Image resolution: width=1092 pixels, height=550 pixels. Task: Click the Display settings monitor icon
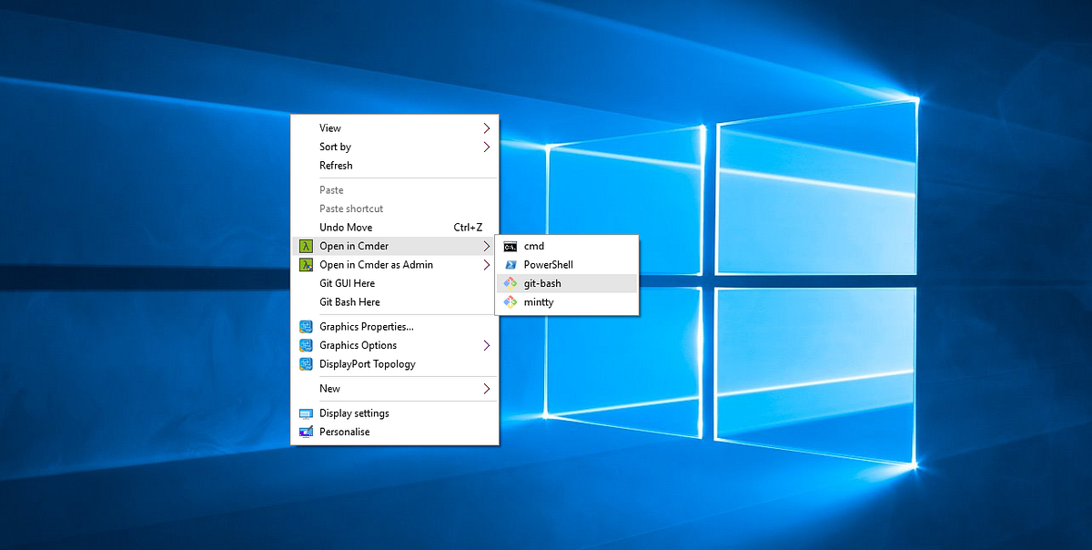coord(307,412)
